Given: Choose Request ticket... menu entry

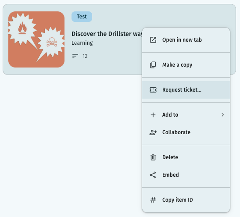Looking at the screenshot, I should pos(186,90).
